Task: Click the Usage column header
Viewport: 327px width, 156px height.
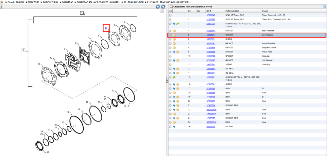Action: click(x=294, y=11)
